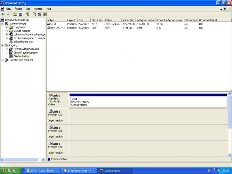
Task: Click the Filsystem column header
Action: point(96,20)
